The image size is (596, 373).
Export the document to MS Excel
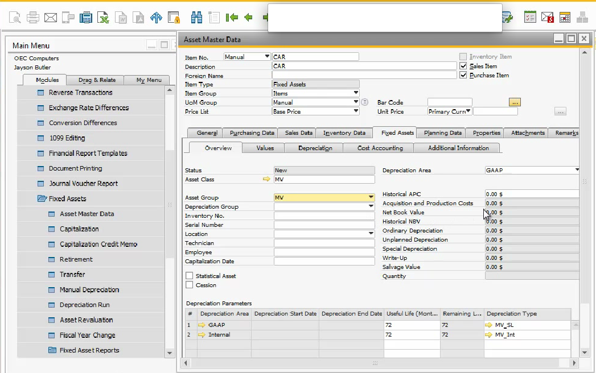click(104, 17)
